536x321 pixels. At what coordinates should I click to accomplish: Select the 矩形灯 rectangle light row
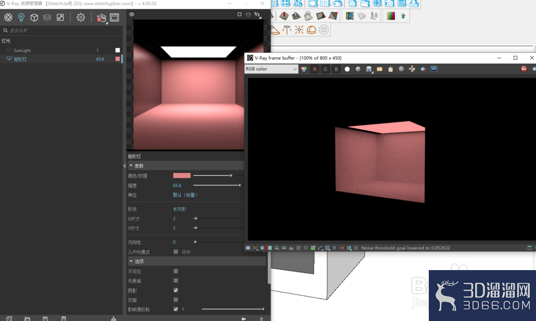click(62, 59)
